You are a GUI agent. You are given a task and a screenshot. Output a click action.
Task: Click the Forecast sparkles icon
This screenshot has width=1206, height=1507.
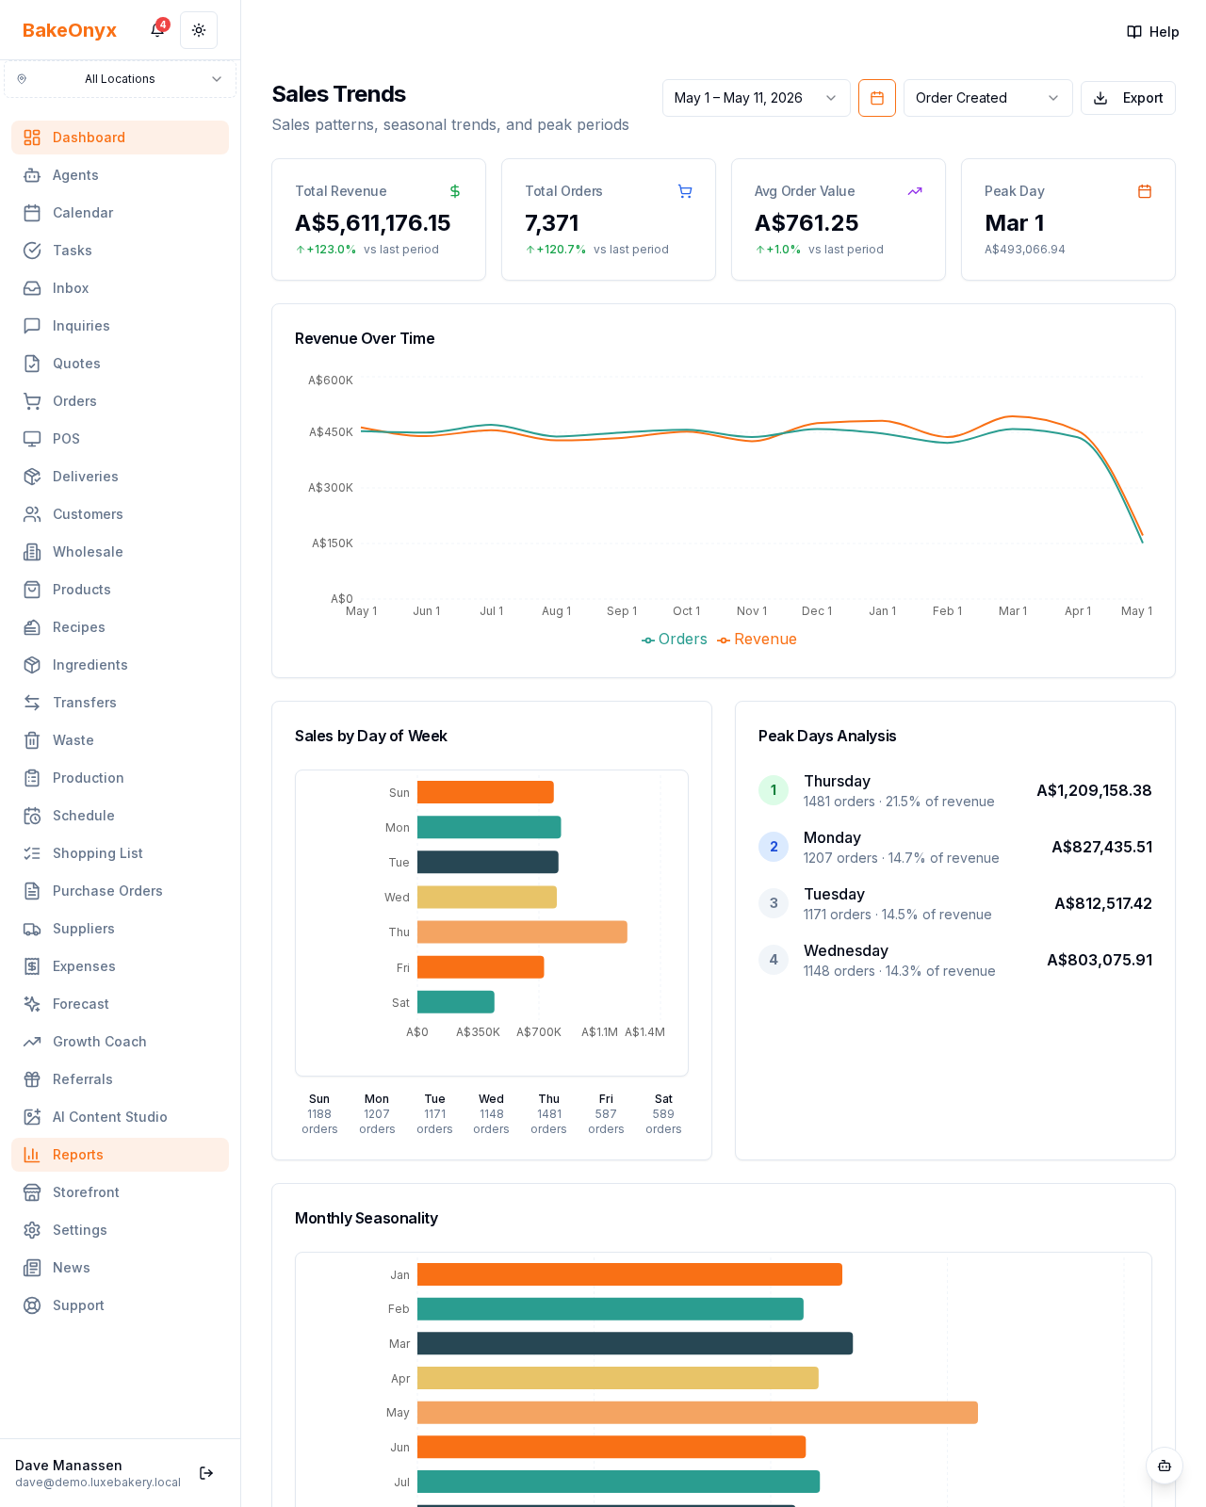[x=32, y=1004]
